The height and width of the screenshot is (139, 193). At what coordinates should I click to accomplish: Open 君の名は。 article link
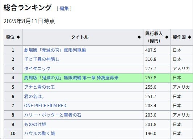[x=34, y=96]
